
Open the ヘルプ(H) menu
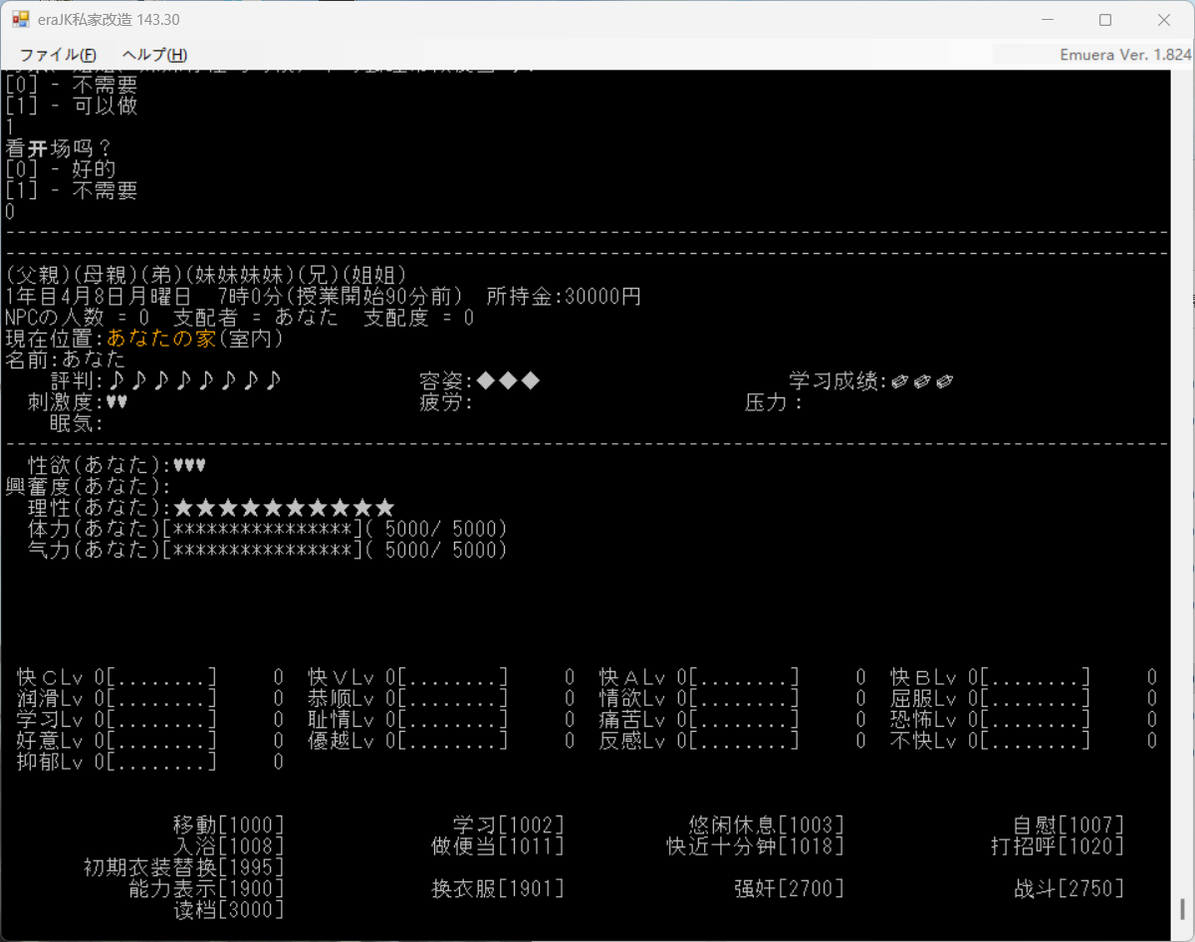[x=154, y=55]
